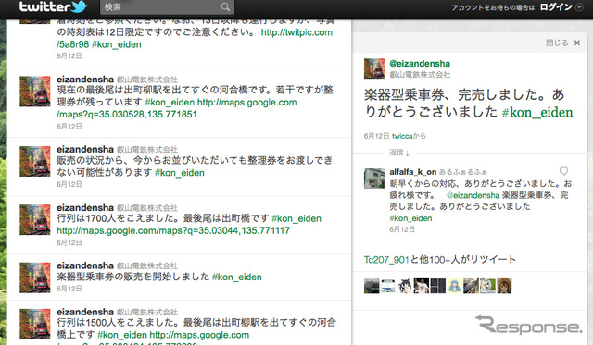The width and height of the screenshot is (593, 345).
Task: Open twitpic.com link in top tweet
Action: point(296,32)
